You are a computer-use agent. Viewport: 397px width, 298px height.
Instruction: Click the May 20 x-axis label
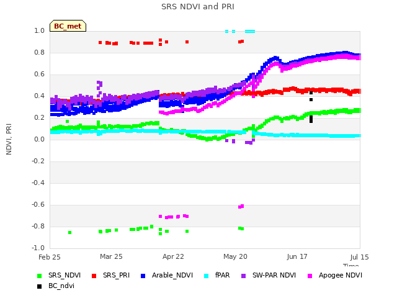coord(235,256)
